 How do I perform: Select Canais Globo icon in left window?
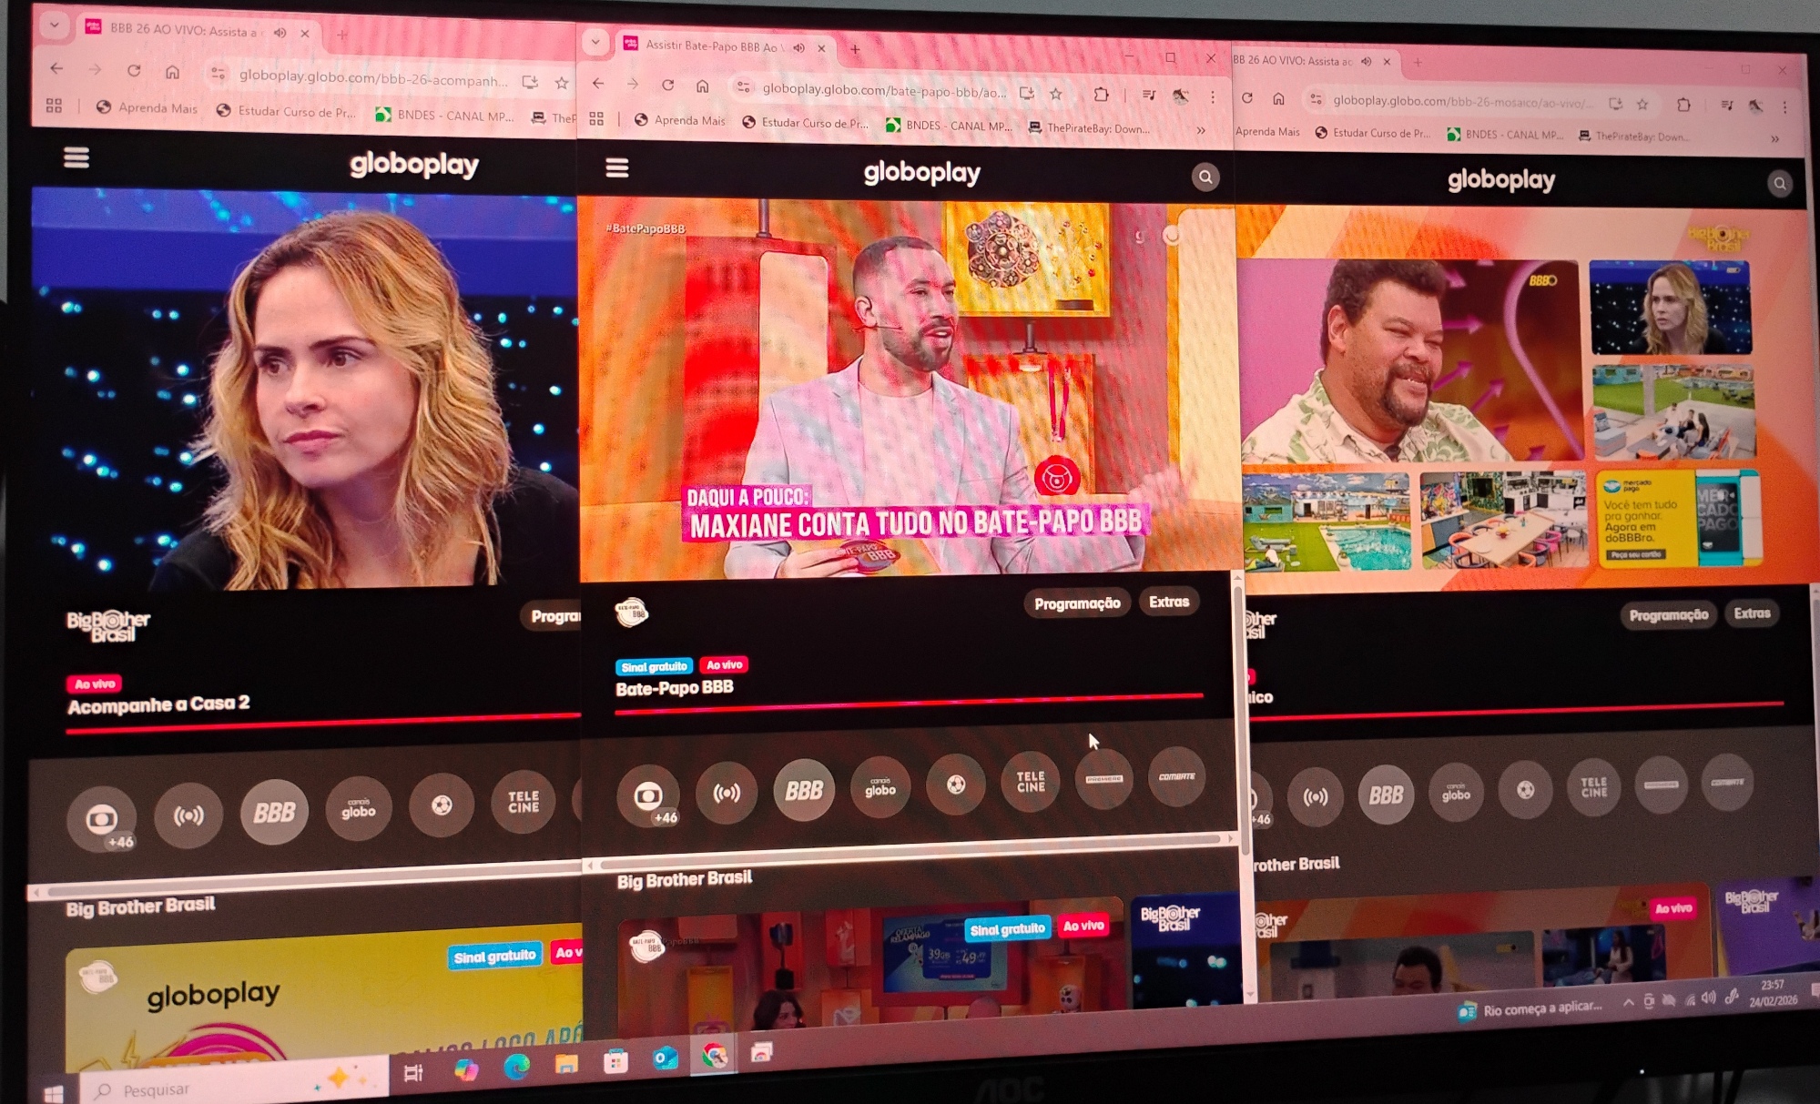(x=358, y=809)
